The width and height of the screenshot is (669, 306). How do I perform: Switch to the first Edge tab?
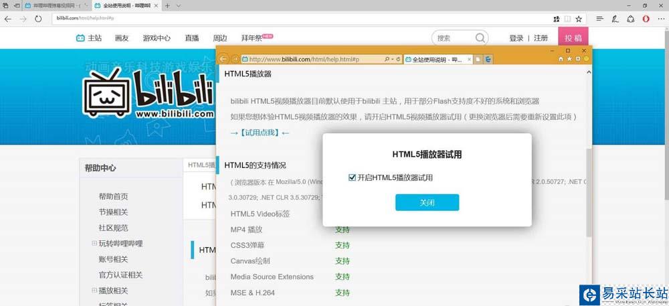tap(56, 6)
